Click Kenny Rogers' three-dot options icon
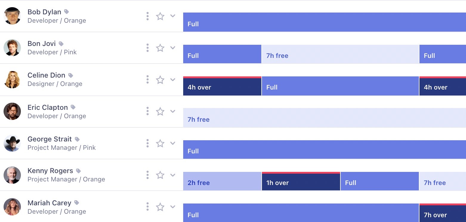The height and width of the screenshot is (222, 466). (x=147, y=175)
